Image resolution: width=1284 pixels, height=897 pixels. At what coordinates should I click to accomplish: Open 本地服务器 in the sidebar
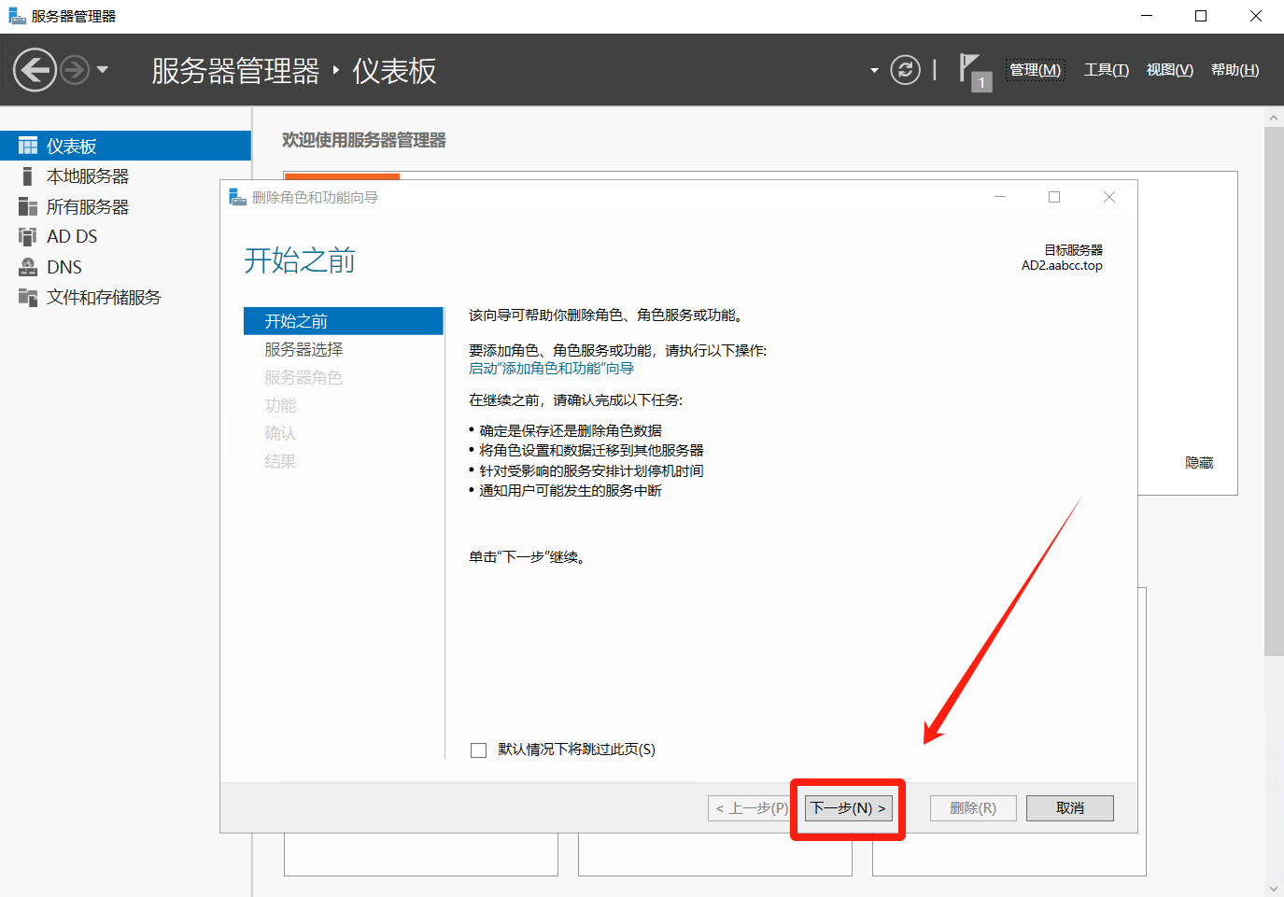pyautogui.click(x=88, y=176)
